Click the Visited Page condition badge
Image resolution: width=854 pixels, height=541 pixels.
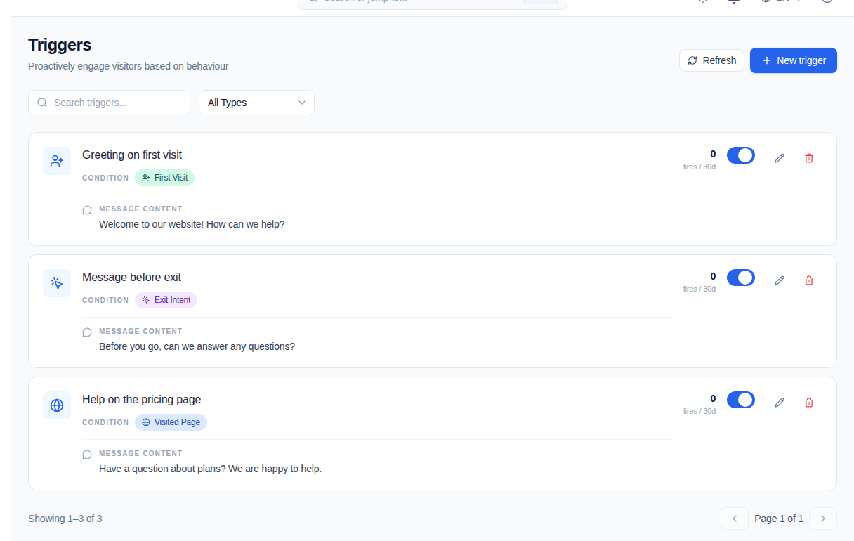[171, 422]
